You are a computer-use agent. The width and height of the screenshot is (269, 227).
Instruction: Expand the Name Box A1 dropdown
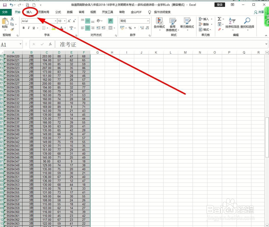point(20,44)
